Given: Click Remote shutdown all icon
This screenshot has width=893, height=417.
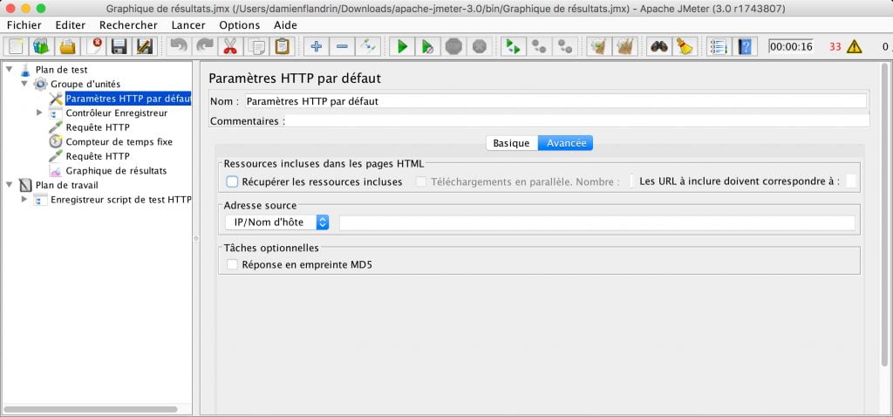Looking at the screenshot, I should (x=565, y=46).
